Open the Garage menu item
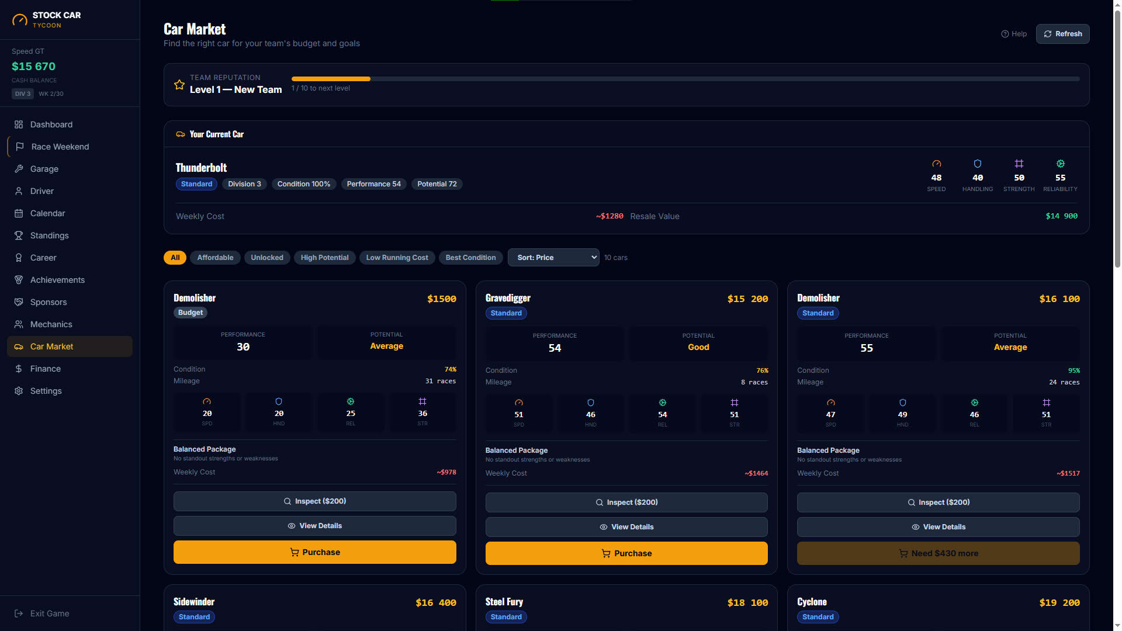Screen dimensions: 1122x631 coord(70,169)
